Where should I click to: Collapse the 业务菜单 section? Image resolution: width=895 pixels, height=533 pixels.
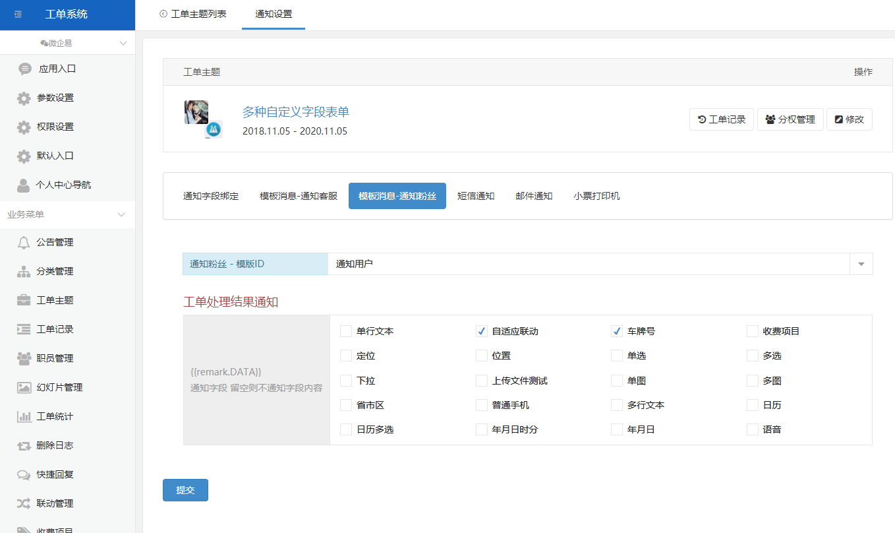(x=121, y=215)
